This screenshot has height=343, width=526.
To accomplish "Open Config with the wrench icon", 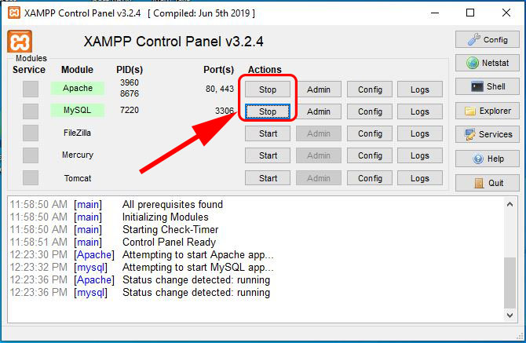I will tap(487, 39).
